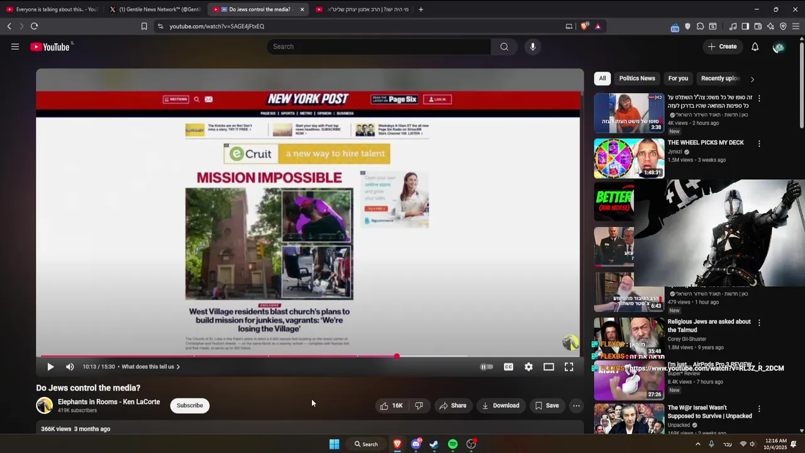Screen dimensions: 805x453
Task: Click the Create button
Action: (x=722, y=47)
